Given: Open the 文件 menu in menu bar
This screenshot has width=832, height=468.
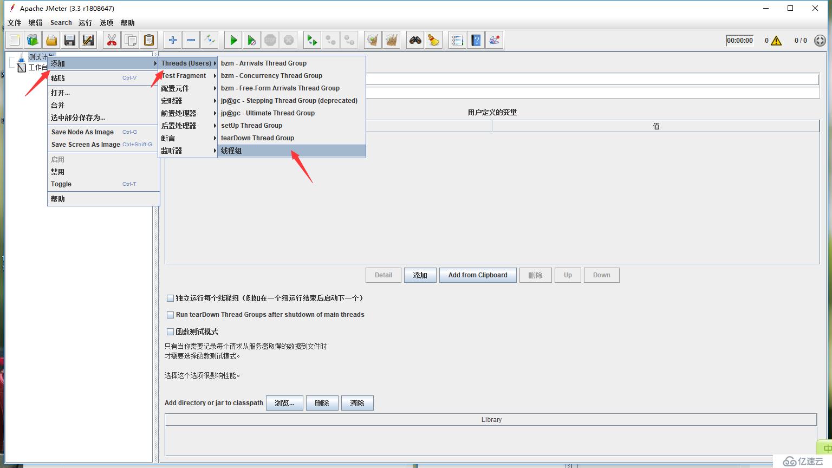Looking at the screenshot, I should [15, 23].
